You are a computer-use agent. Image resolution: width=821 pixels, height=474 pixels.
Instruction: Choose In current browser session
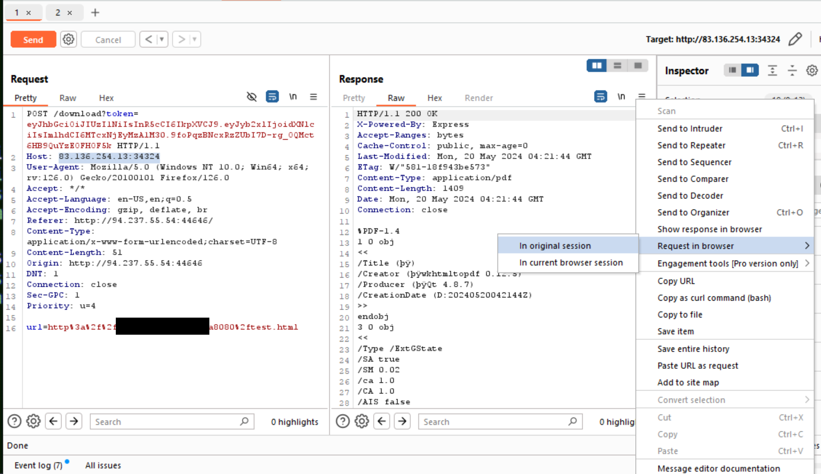pos(571,263)
